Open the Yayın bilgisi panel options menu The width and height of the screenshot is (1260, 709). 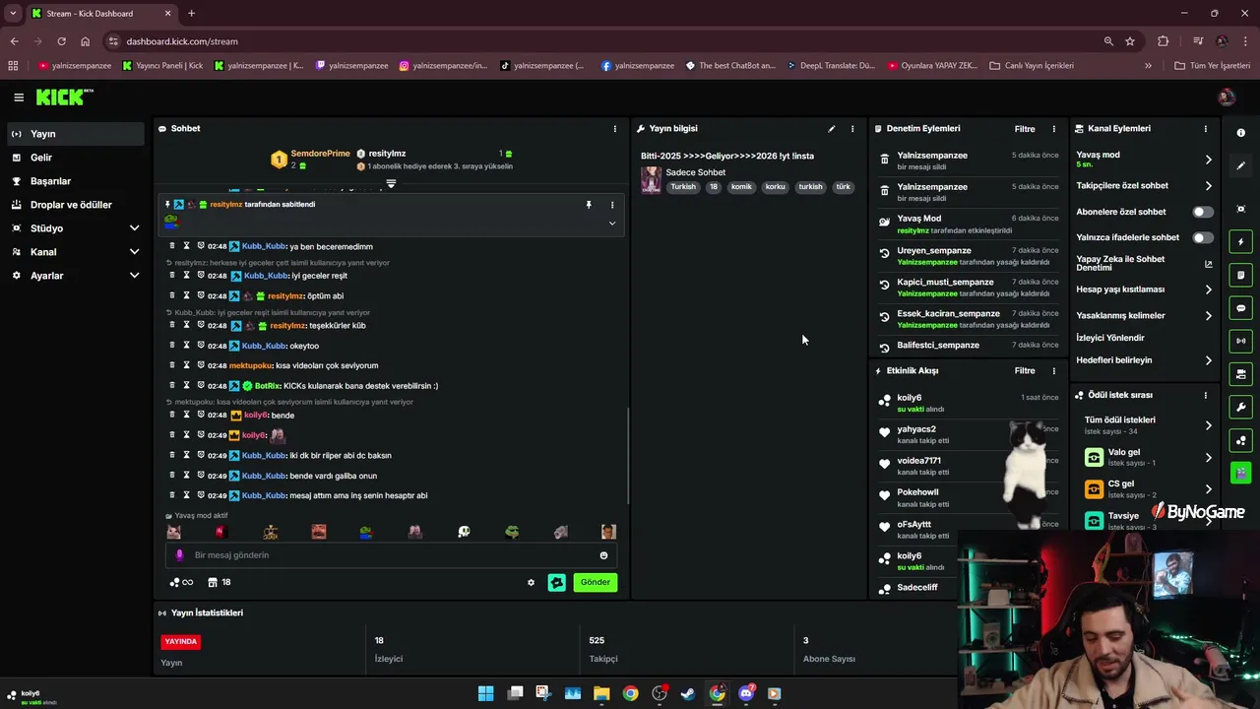(852, 129)
